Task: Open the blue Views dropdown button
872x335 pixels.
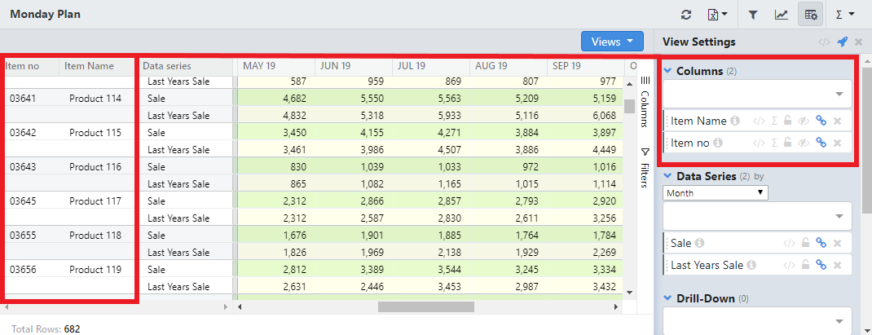Action: pyautogui.click(x=612, y=42)
